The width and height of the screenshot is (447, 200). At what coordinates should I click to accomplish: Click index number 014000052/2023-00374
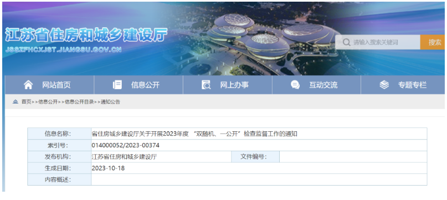click(x=125, y=146)
